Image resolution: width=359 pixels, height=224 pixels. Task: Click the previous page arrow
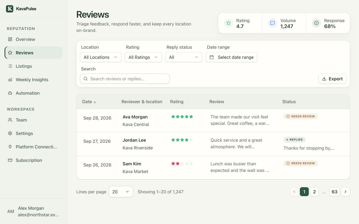tap(294, 192)
